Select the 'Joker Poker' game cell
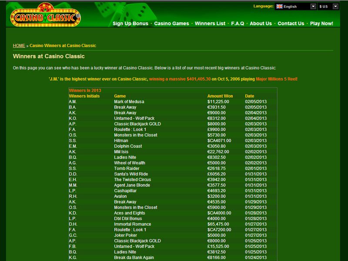The width and height of the screenshot is (348, 261). point(125,235)
